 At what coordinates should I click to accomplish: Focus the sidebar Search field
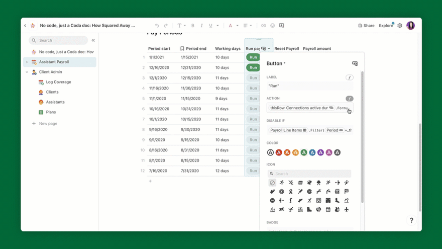(x=58, y=40)
